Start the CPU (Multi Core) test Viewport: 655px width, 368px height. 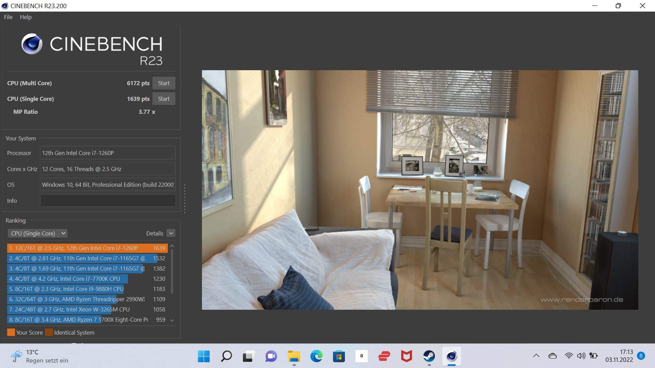pos(163,83)
